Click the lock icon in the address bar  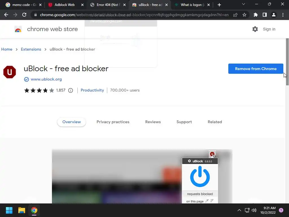tap(36, 15)
